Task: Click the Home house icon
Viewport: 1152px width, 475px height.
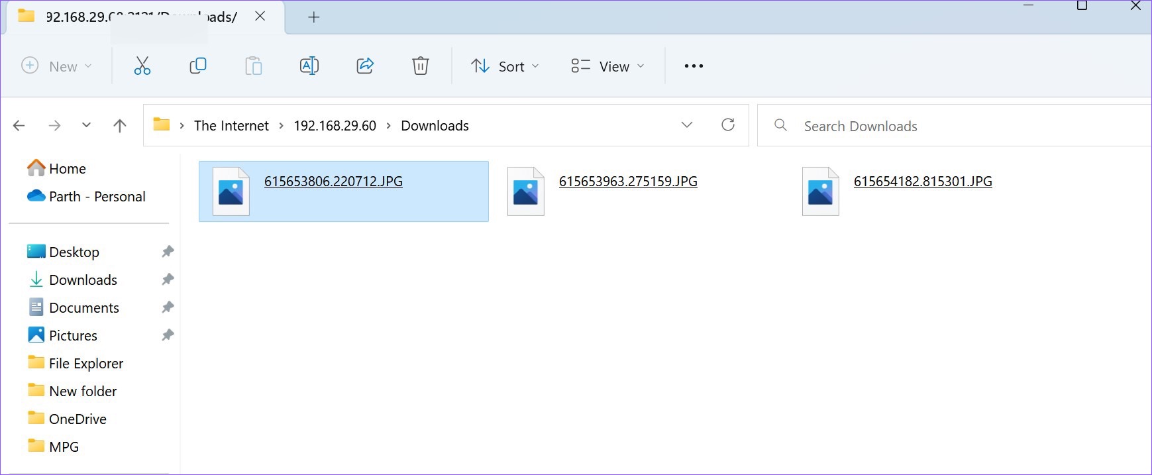Action: click(x=36, y=168)
